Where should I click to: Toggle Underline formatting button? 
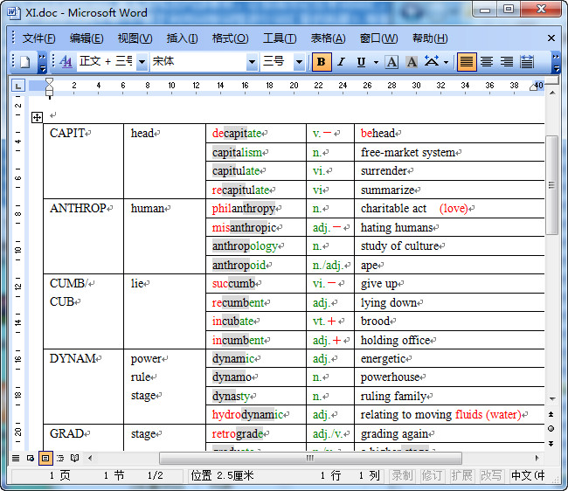361,62
